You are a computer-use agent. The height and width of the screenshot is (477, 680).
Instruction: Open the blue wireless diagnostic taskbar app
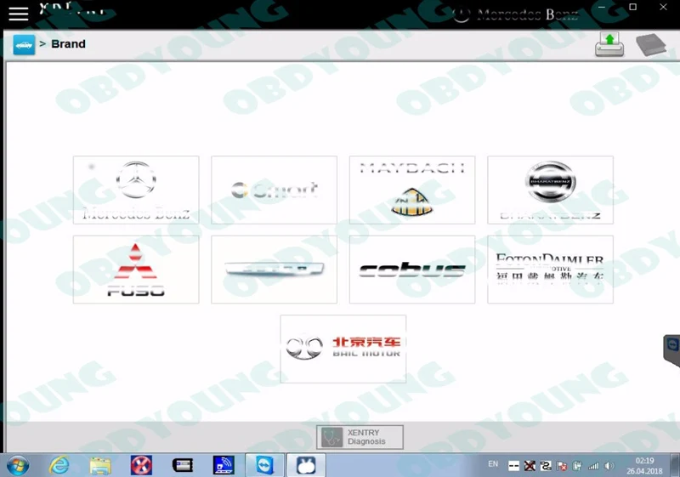[x=224, y=466]
